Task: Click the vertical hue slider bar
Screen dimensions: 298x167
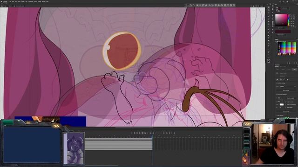Action: click(x=288, y=20)
